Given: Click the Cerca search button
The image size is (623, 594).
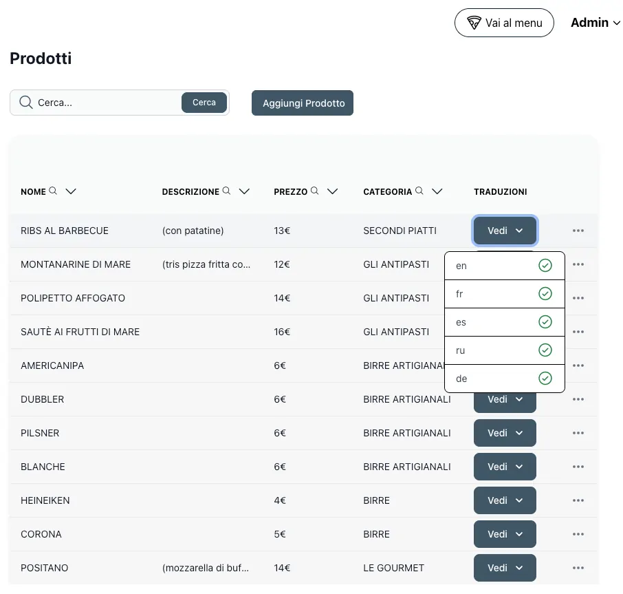Looking at the screenshot, I should click(x=204, y=103).
